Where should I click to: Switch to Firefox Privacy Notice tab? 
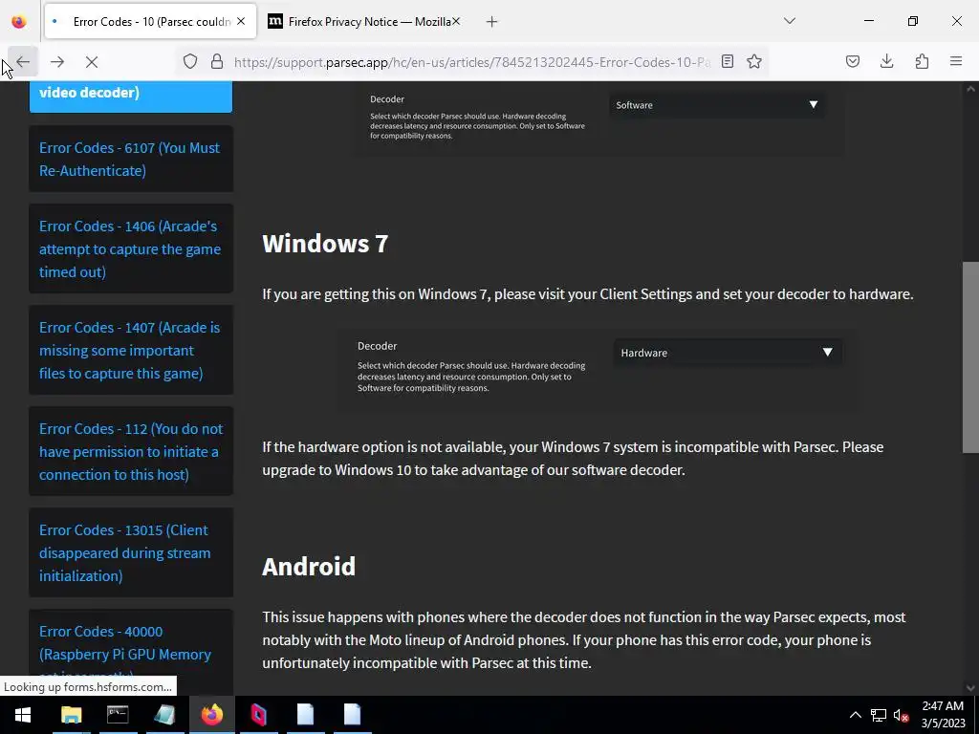point(363,22)
